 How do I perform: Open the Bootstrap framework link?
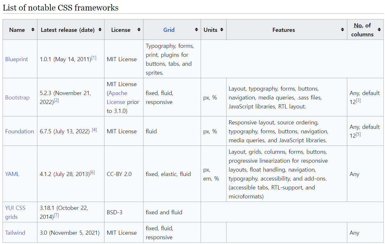tap(17, 98)
